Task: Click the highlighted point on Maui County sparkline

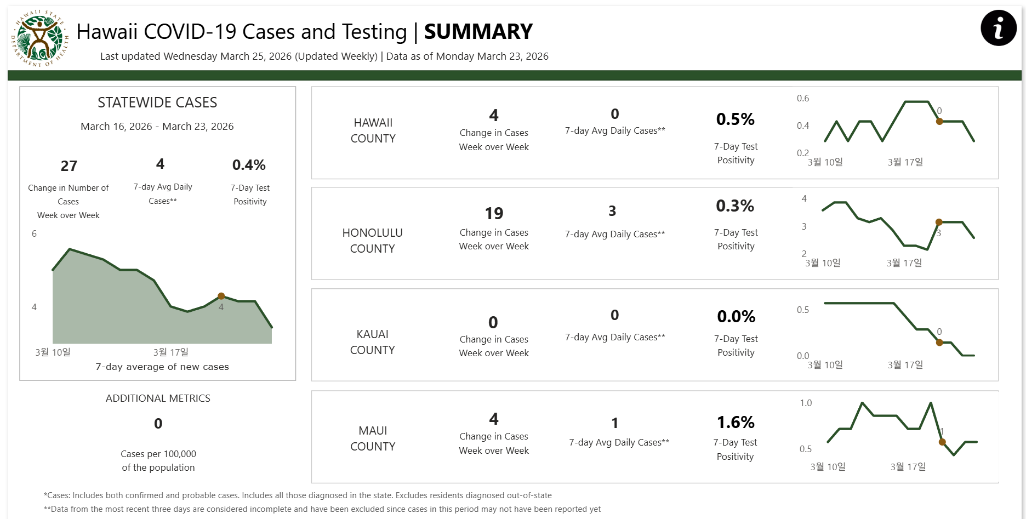Action: click(942, 442)
